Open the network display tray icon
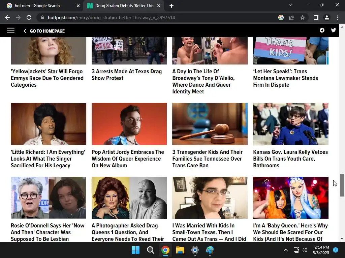This screenshot has height=258, width=345. pyautogui.click(x=296, y=250)
